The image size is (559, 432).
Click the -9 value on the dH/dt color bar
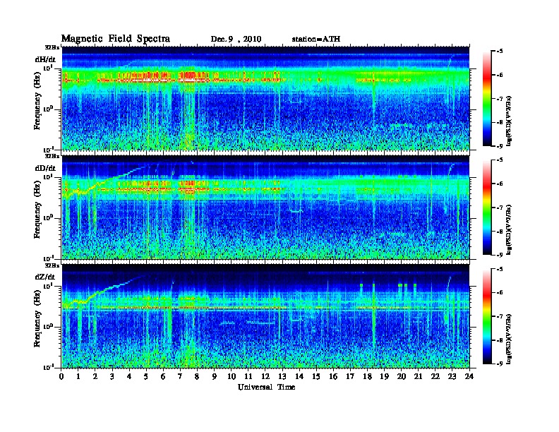500,146
